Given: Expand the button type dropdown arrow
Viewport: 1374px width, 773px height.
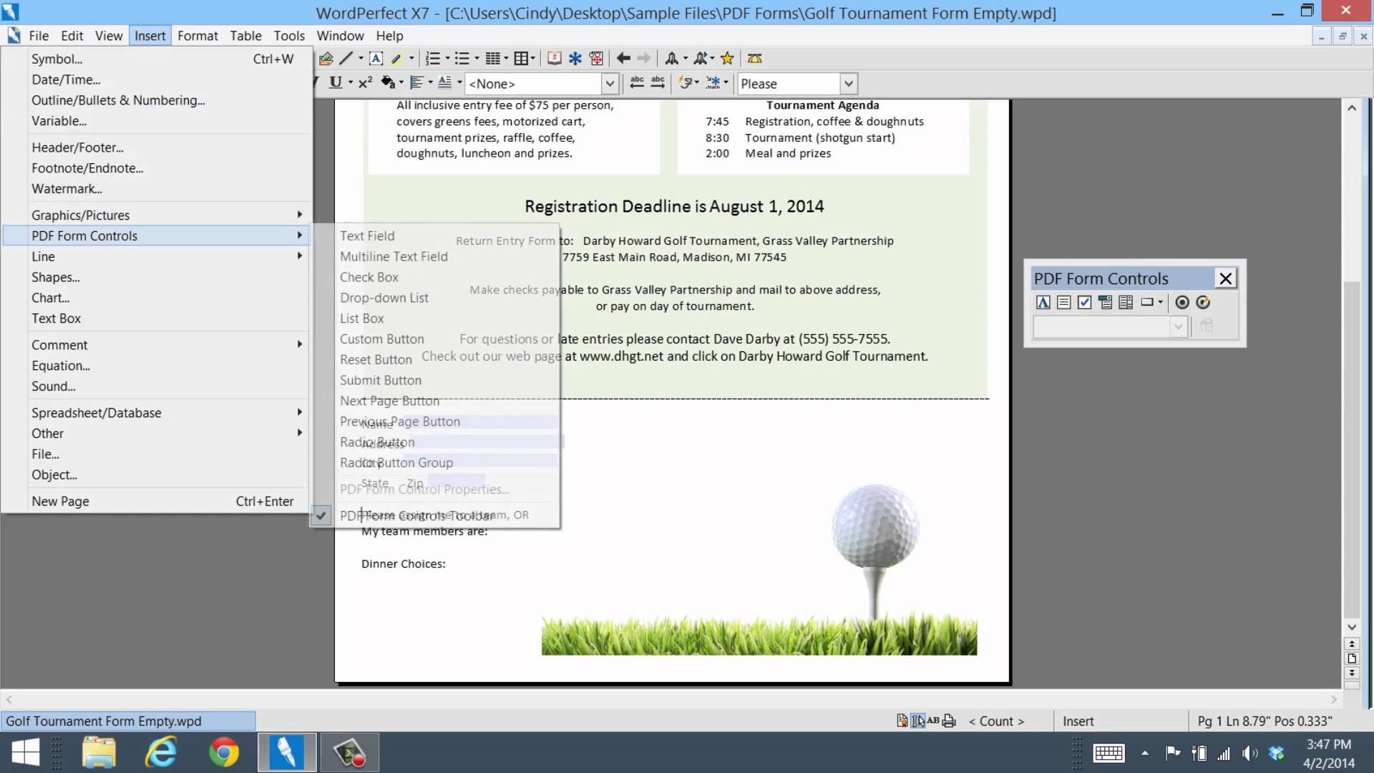Looking at the screenshot, I should point(1161,303).
